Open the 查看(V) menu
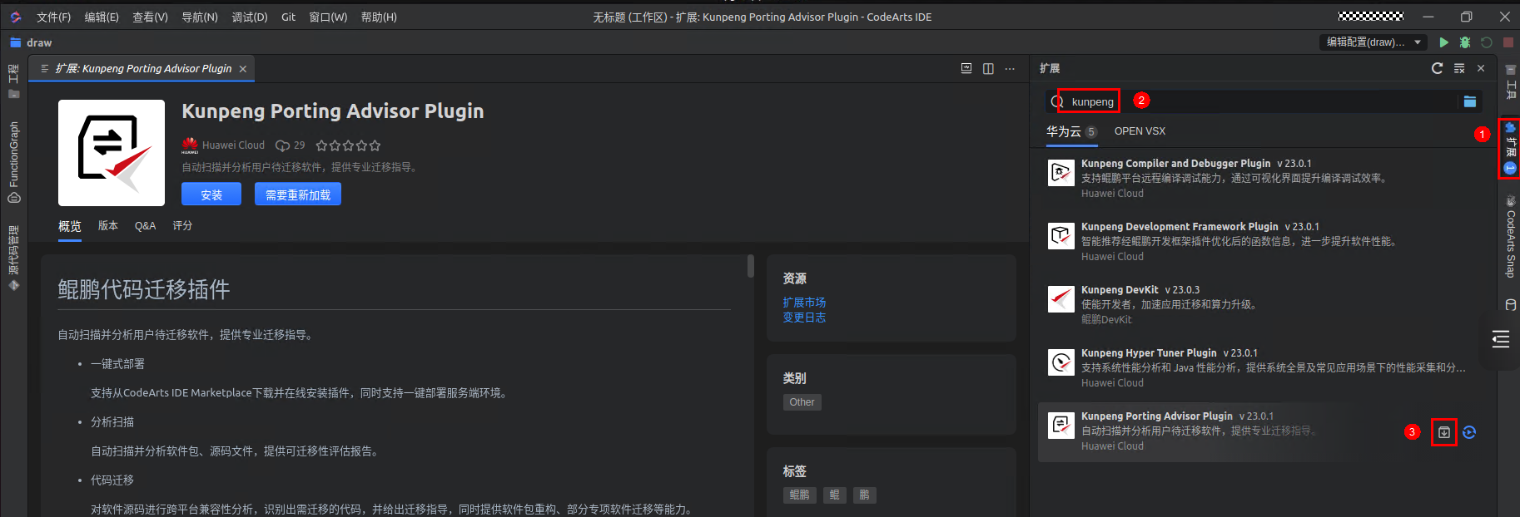1520x517 pixels. tap(150, 17)
